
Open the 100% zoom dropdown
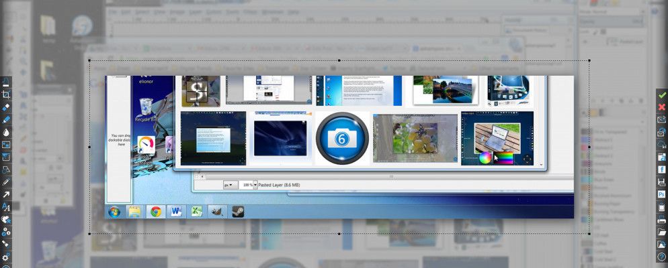point(249,184)
